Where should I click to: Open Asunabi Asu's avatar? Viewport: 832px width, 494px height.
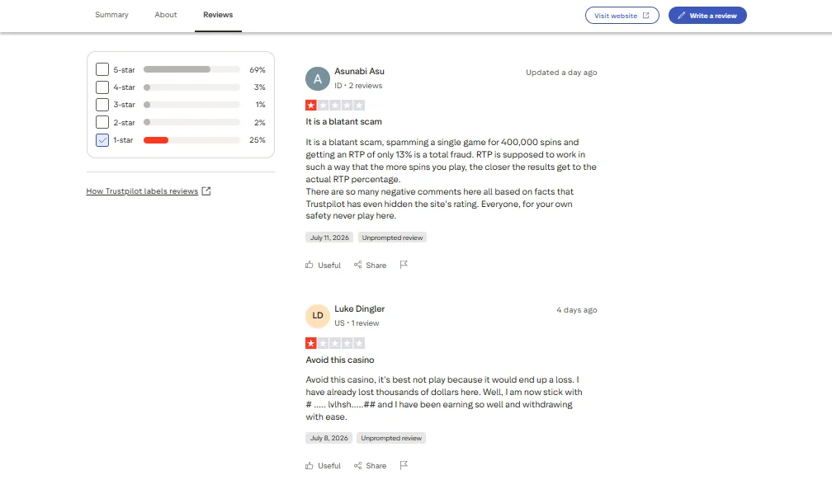click(x=318, y=79)
